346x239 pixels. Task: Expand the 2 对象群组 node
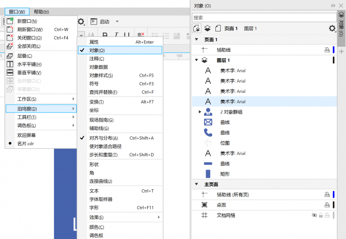coord(199,112)
